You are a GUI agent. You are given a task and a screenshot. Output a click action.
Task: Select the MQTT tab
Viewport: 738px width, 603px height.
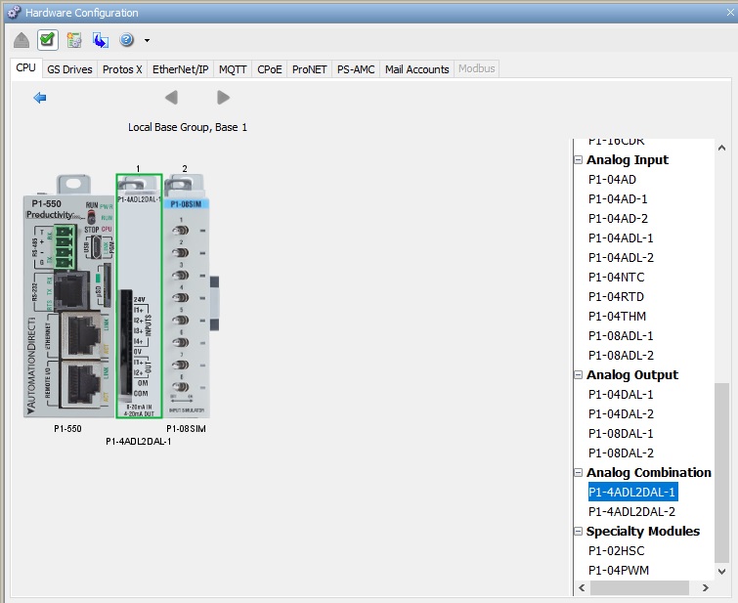click(233, 69)
